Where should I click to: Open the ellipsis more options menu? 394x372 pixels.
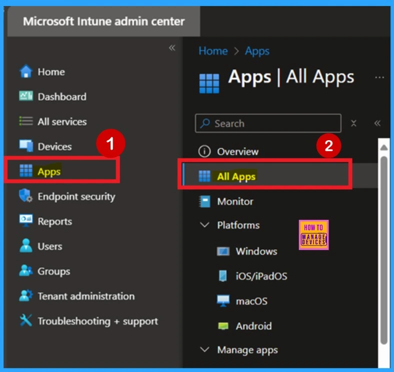[379, 78]
